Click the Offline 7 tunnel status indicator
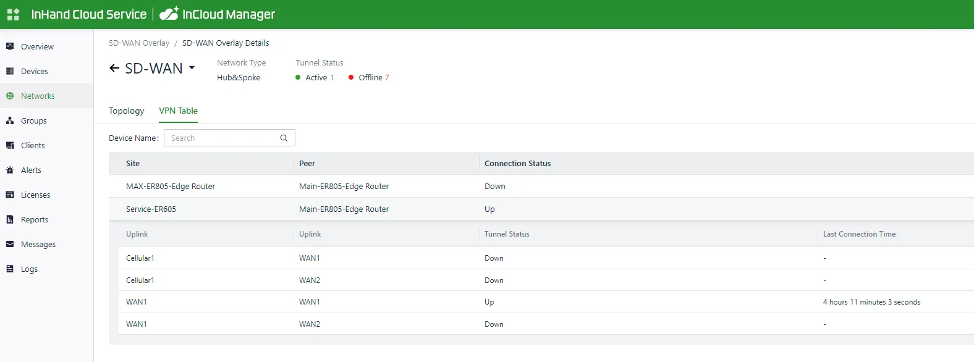 point(369,77)
